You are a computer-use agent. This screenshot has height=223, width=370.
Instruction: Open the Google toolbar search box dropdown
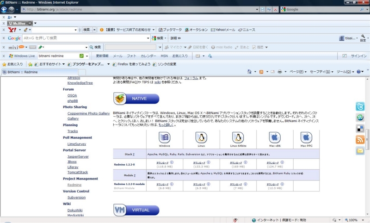click(x=148, y=38)
